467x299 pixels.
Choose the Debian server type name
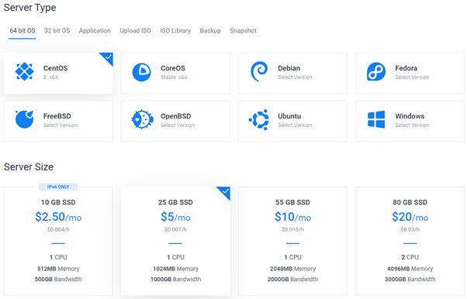click(289, 68)
